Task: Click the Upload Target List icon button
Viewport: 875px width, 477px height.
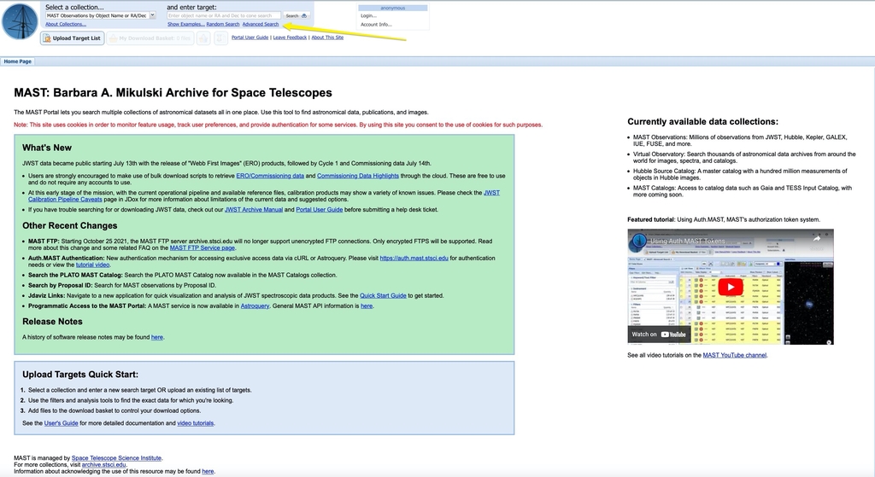Action: click(x=73, y=38)
